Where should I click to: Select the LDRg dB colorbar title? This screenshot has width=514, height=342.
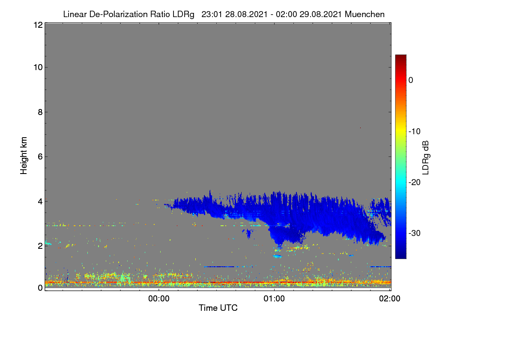coord(426,157)
